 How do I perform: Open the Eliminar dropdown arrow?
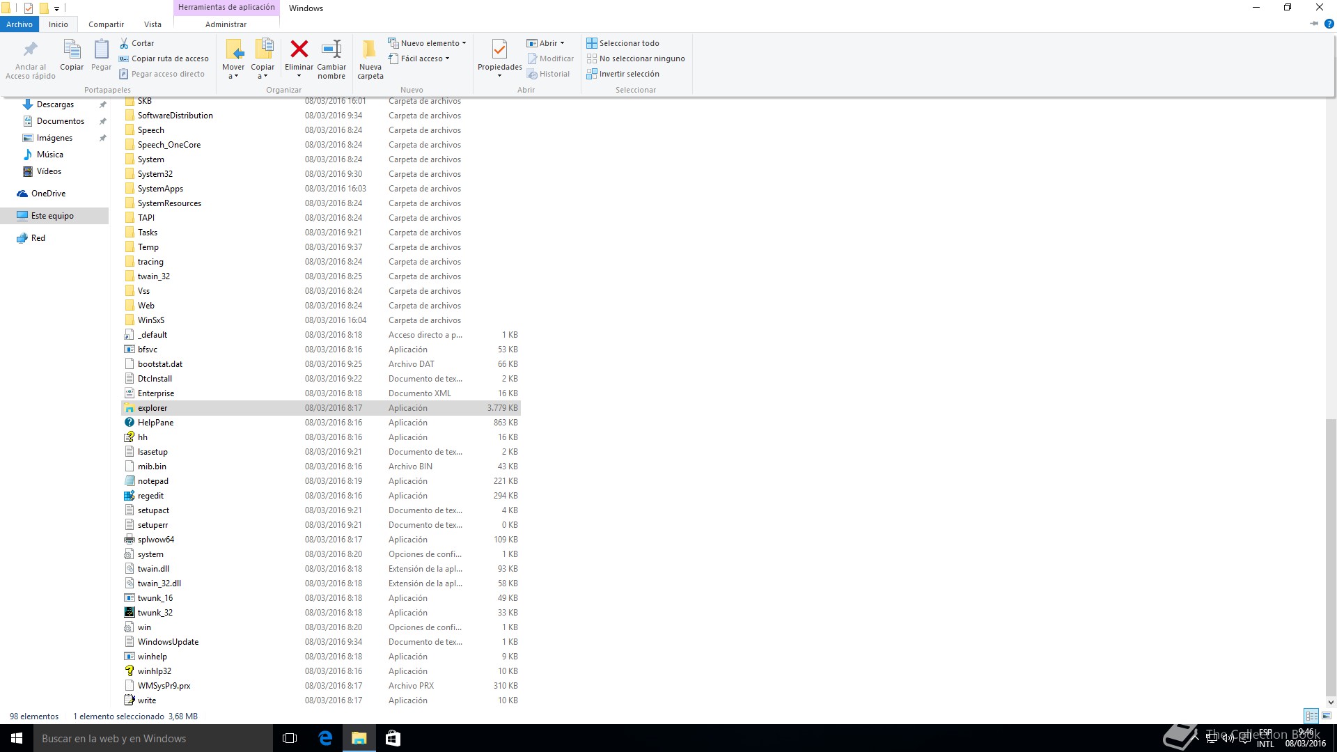(299, 75)
